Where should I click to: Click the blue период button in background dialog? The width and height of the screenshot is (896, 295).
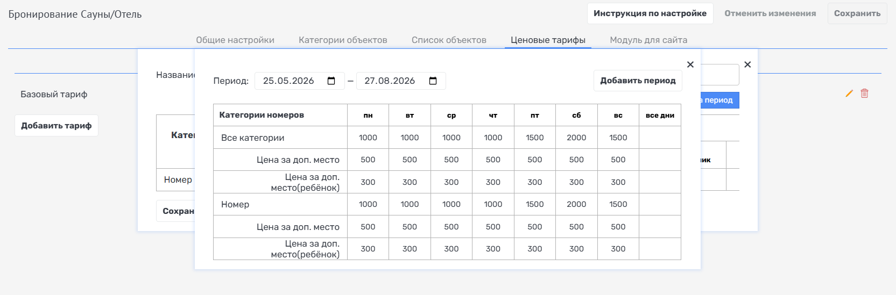tap(719, 100)
